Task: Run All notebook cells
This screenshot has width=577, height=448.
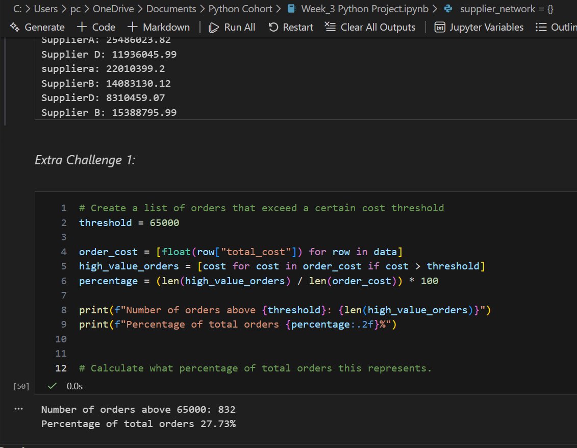Action: (232, 27)
